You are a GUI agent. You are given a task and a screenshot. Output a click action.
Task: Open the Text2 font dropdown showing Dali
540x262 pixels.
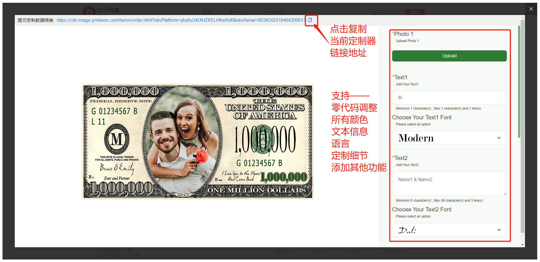(449, 230)
